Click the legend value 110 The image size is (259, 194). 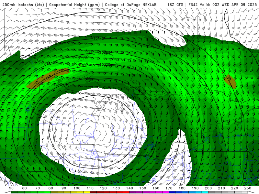[x=90, y=188]
